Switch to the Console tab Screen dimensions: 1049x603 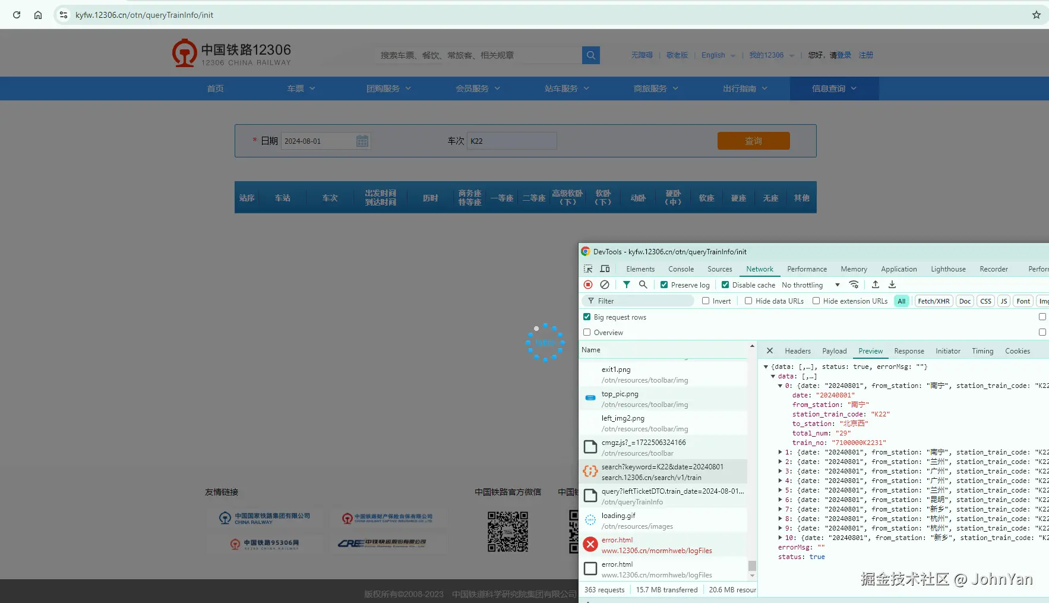pos(681,269)
